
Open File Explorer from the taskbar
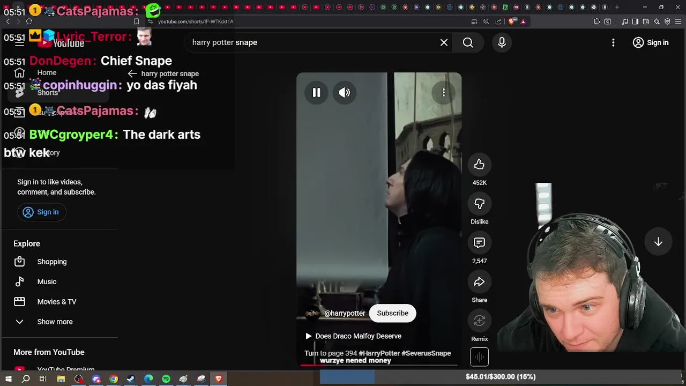point(61,379)
